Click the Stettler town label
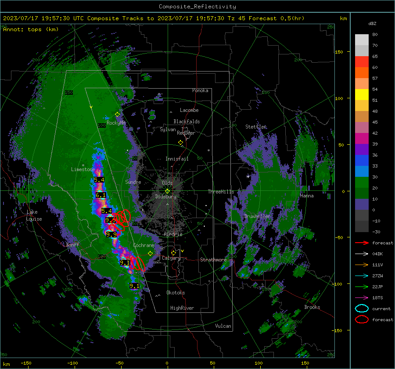Image resolution: width=395 pixels, height=369 pixels. (x=256, y=127)
